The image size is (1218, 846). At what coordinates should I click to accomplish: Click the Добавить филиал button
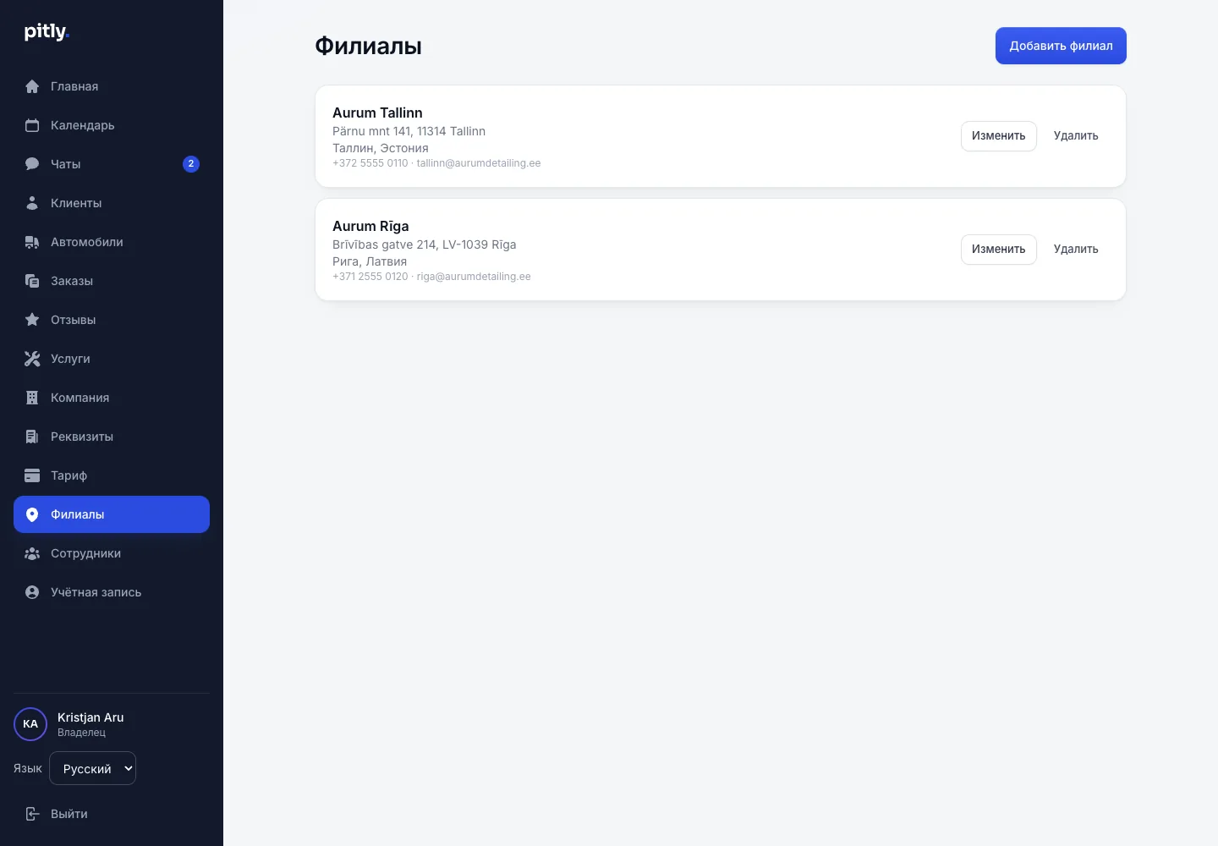(1061, 46)
